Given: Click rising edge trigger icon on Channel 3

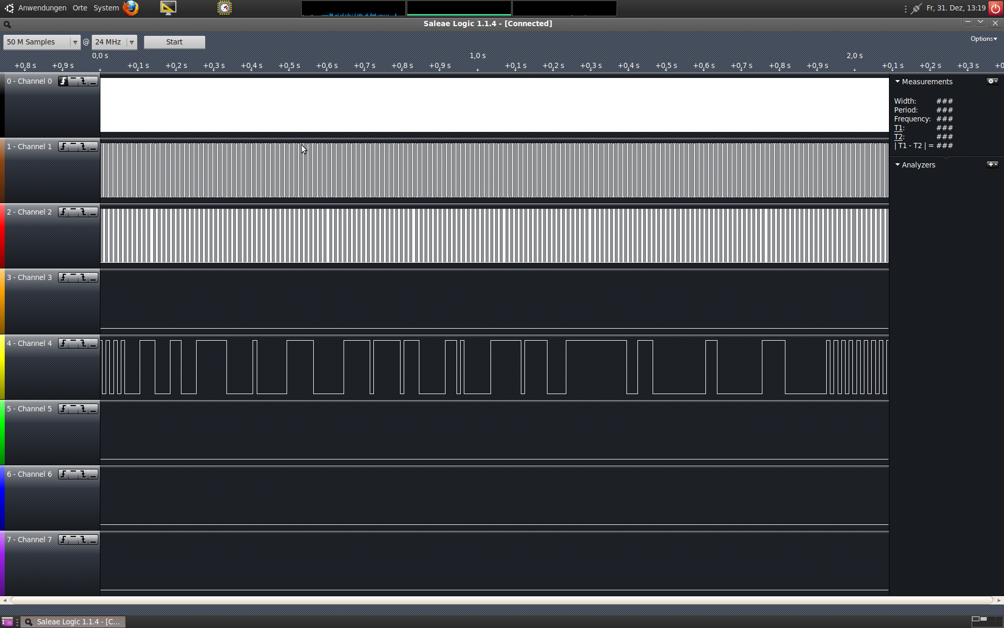Looking at the screenshot, I should pyautogui.click(x=63, y=277).
